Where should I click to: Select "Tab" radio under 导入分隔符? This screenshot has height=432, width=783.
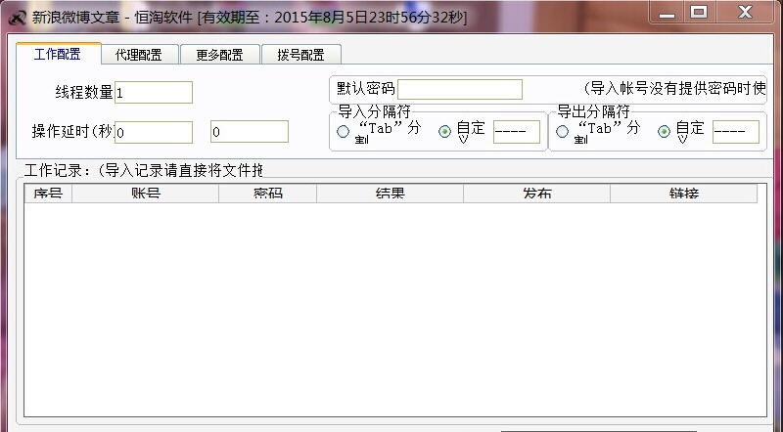click(344, 132)
